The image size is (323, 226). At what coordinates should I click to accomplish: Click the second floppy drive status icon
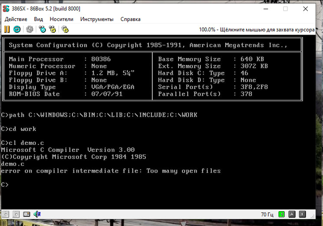click(16, 214)
